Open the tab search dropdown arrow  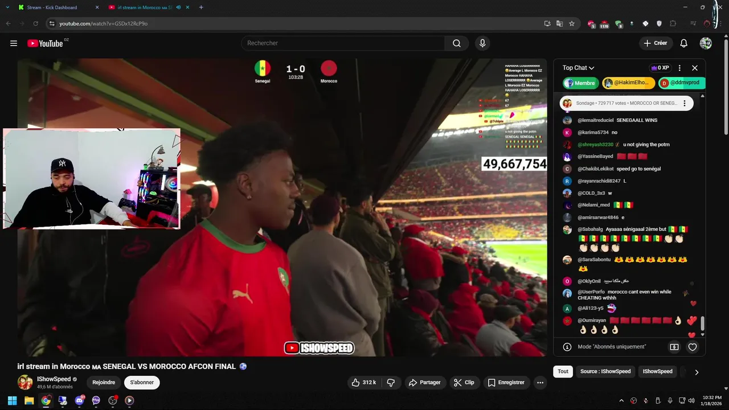[7, 7]
